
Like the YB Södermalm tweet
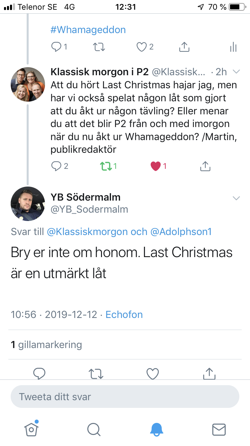click(153, 373)
